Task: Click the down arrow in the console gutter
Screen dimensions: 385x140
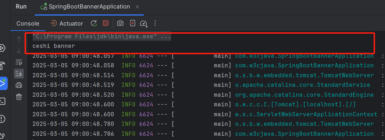Action: point(19,51)
